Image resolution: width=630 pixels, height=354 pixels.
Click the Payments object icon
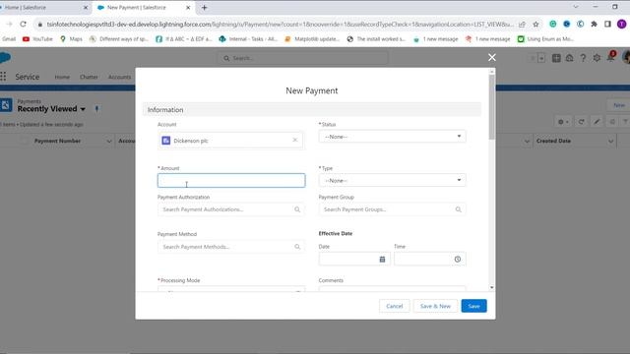(6, 105)
